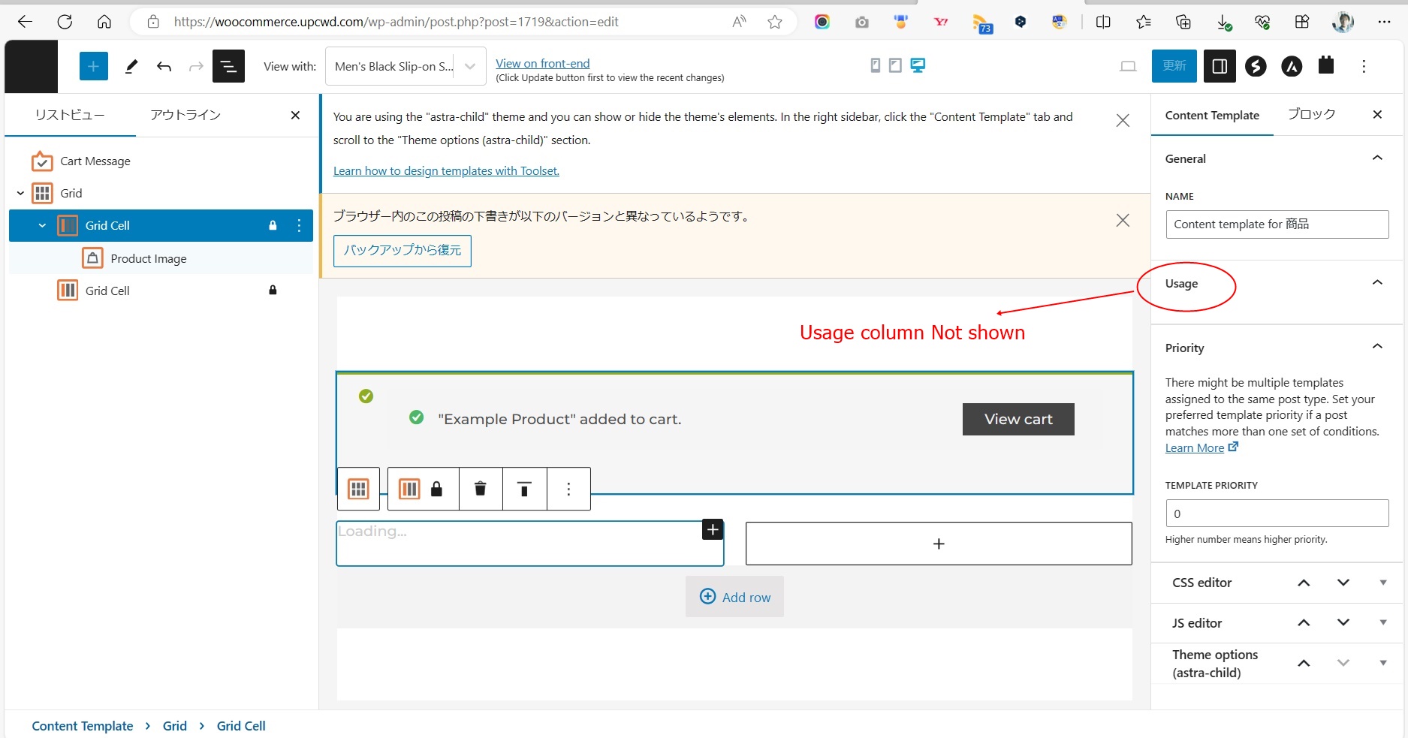
Task: Collapse the selected Grid Cell chevron
Action: click(x=42, y=225)
